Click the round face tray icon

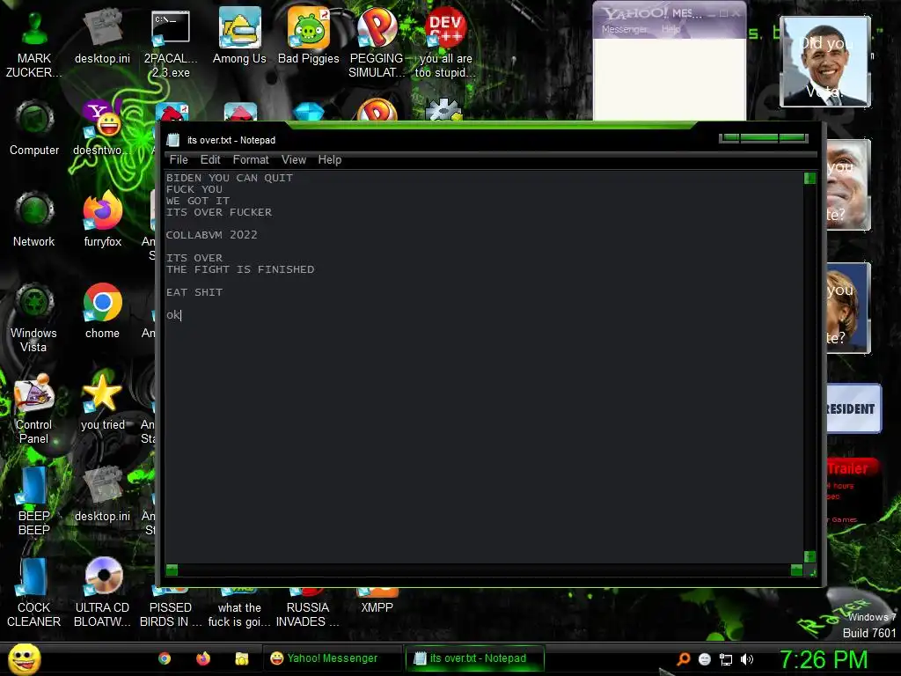coord(705,659)
